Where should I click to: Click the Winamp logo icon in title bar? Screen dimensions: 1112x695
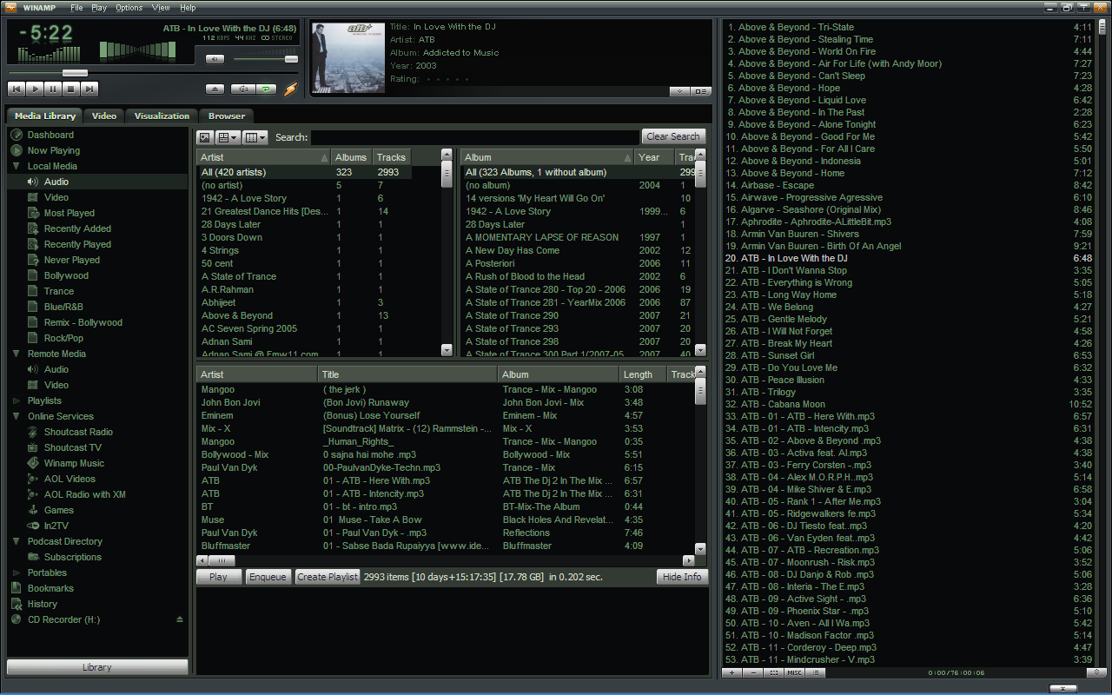click(10, 7)
